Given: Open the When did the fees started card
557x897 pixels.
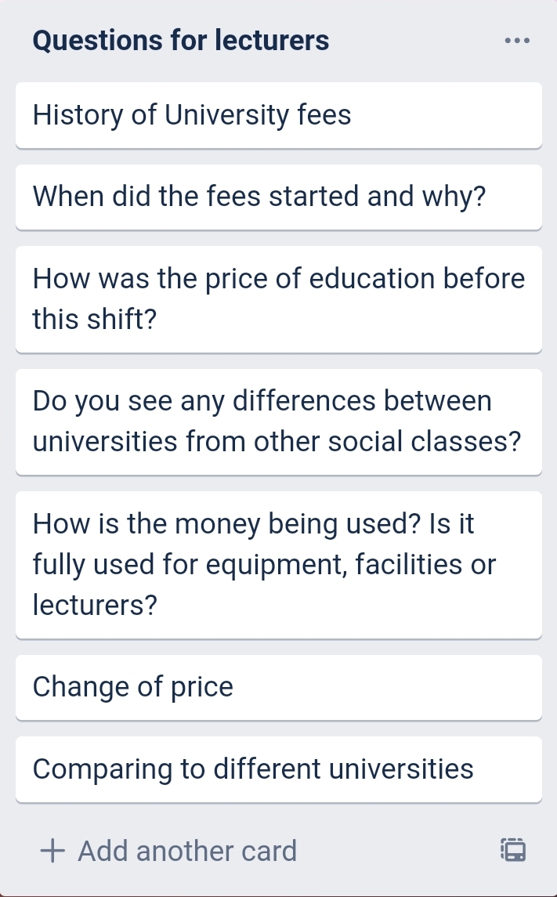Looking at the screenshot, I should pyautogui.click(x=278, y=197).
